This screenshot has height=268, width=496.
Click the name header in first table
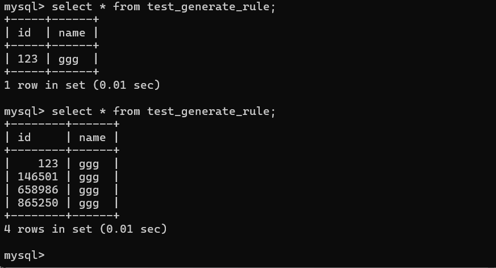pyautogui.click(x=72, y=33)
